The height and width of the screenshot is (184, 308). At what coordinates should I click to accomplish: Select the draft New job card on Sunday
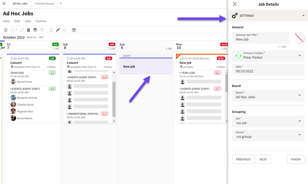click(x=146, y=64)
